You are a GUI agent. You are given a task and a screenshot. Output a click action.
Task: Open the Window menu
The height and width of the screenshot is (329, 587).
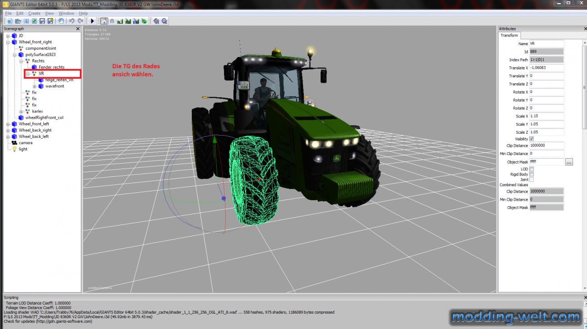pyautogui.click(x=66, y=13)
